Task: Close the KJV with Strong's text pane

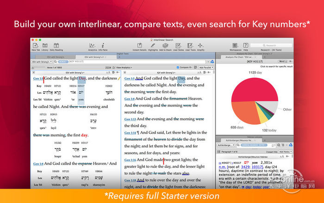Action: point(125,73)
